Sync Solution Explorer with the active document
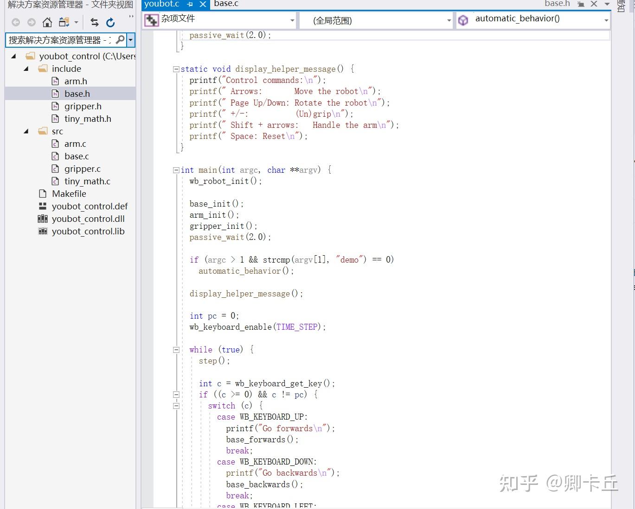Screen dimensions: 635x509 click(x=94, y=22)
